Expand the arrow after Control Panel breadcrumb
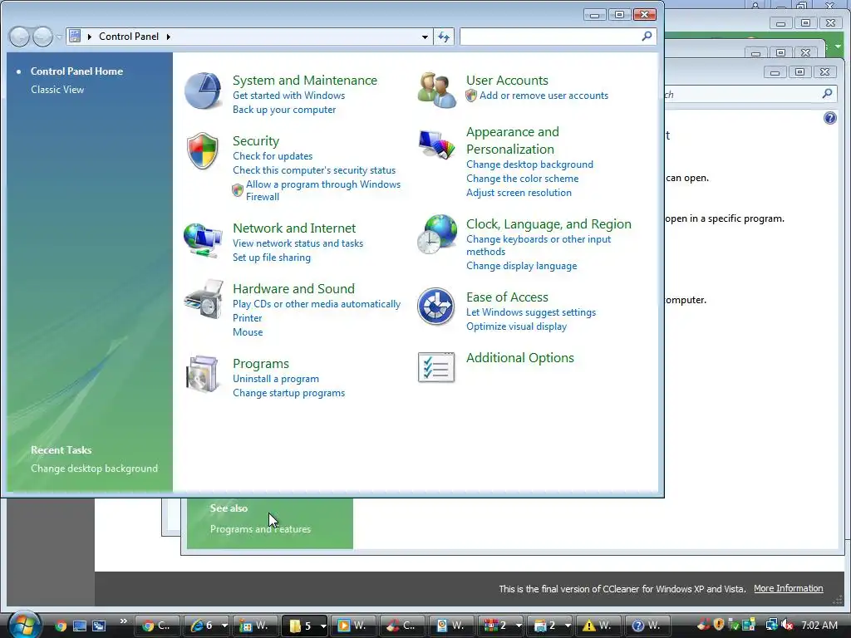This screenshot has height=638, width=851. pos(168,37)
